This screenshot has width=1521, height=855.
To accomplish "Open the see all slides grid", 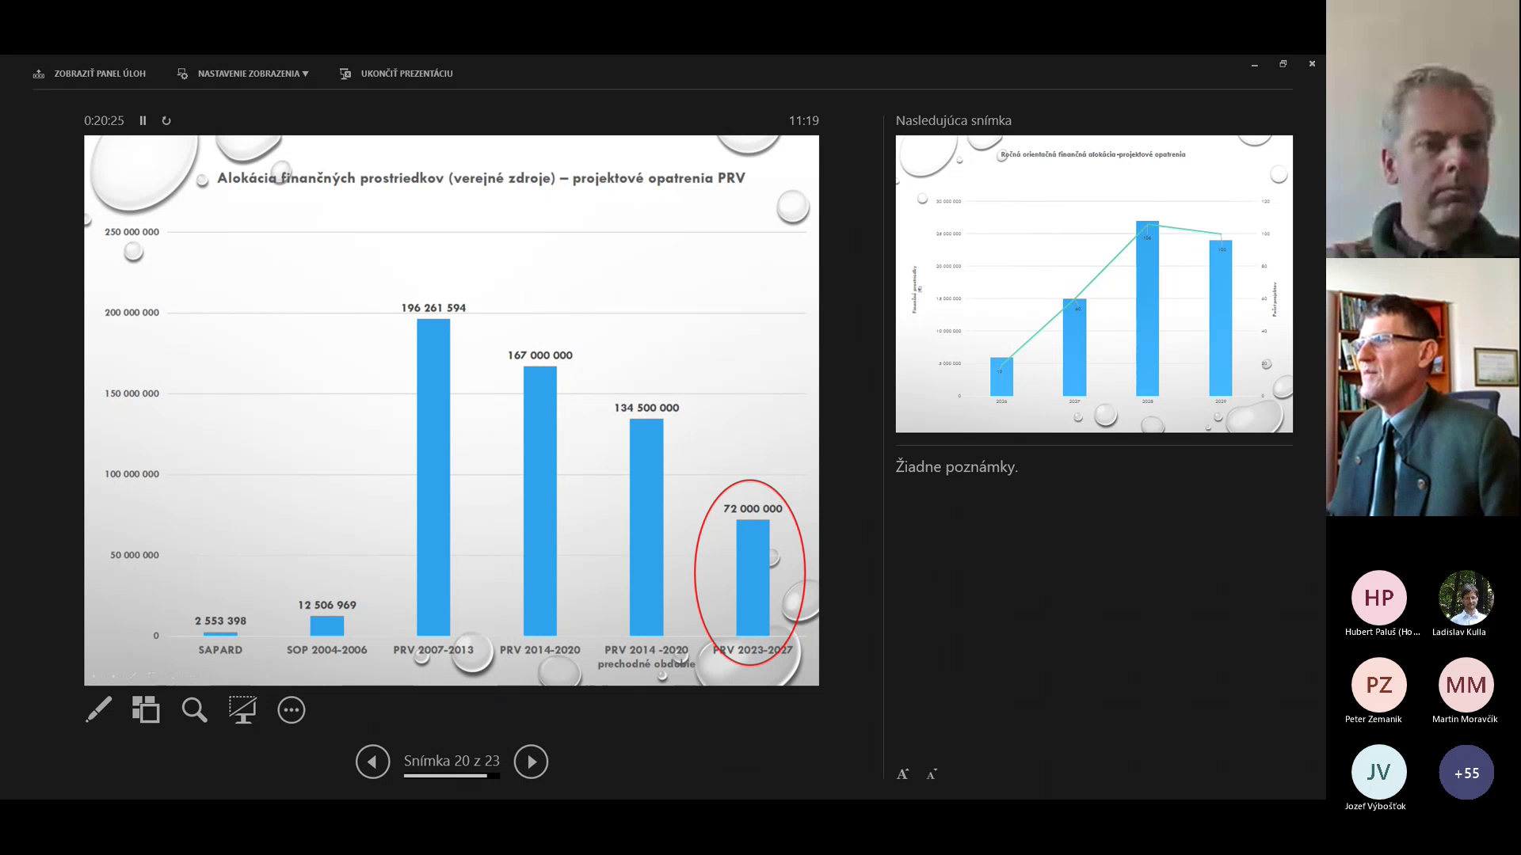I will (x=146, y=709).
